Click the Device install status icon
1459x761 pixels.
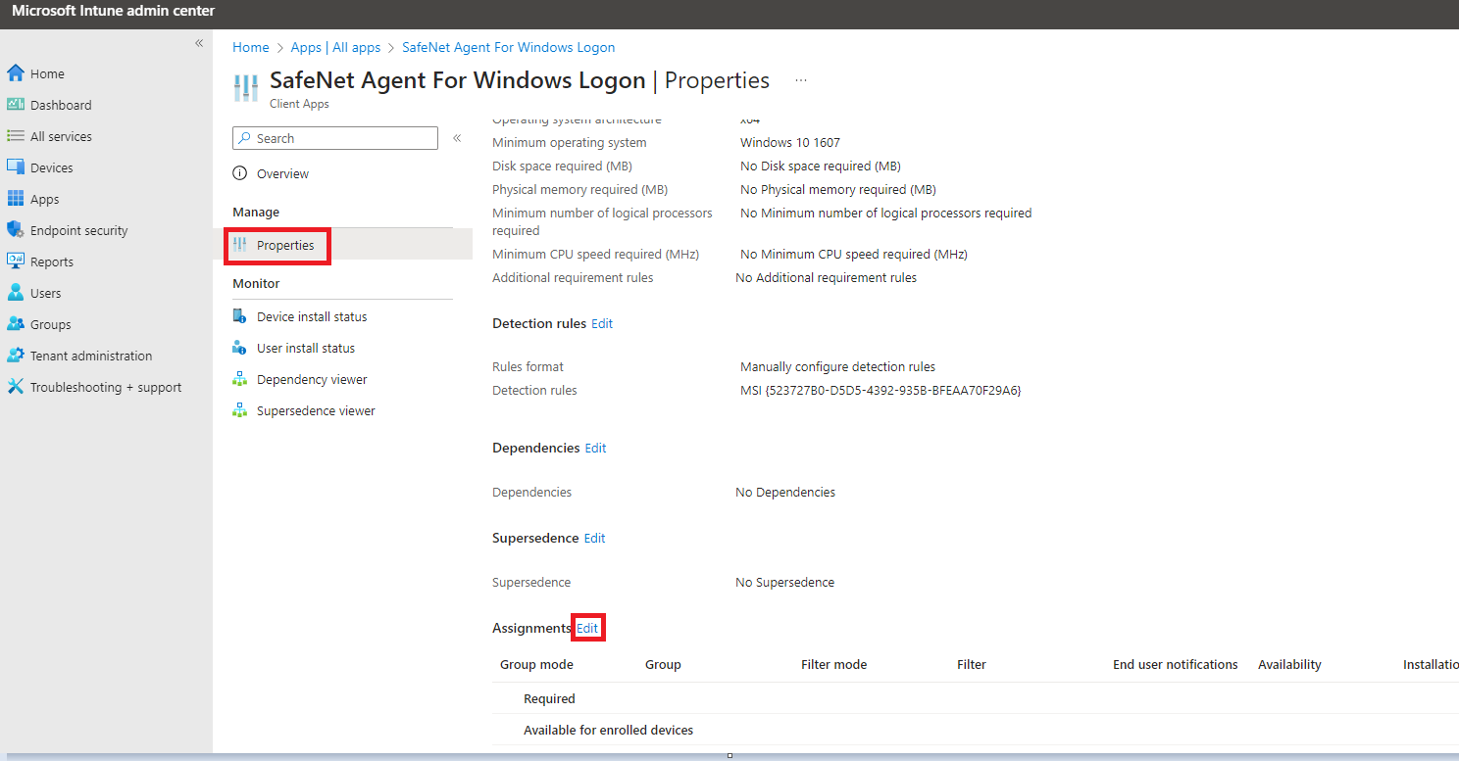pyautogui.click(x=240, y=316)
